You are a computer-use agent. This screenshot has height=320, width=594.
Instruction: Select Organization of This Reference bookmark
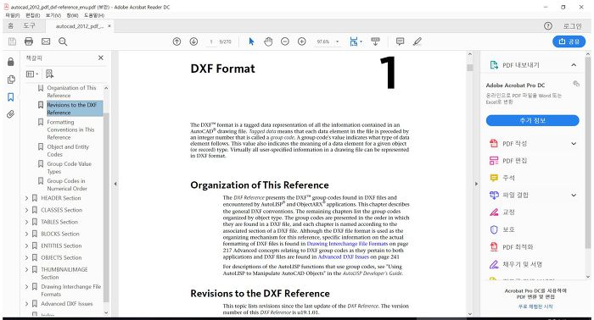click(x=71, y=91)
